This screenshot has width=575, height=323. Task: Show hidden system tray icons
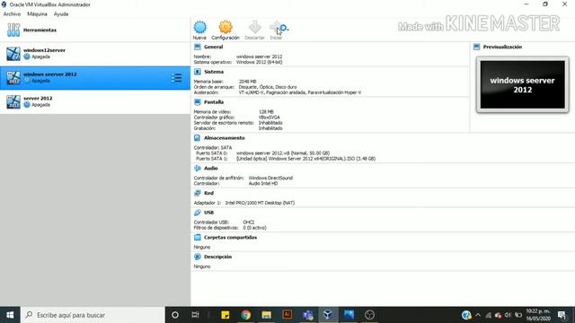(x=477, y=315)
